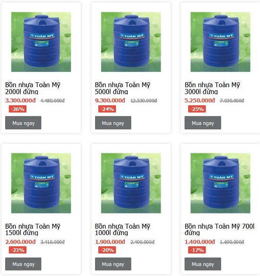Buy the 1500l tank now
The height and width of the screenshot is (276, 260).
(x=23, y=264)
